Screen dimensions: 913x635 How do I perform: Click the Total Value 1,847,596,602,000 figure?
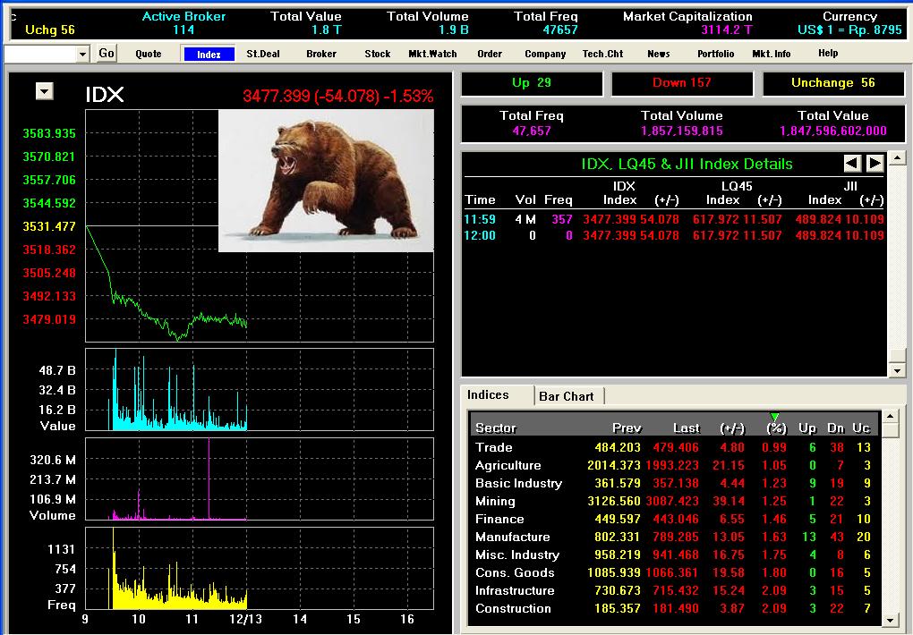point(833,131)
